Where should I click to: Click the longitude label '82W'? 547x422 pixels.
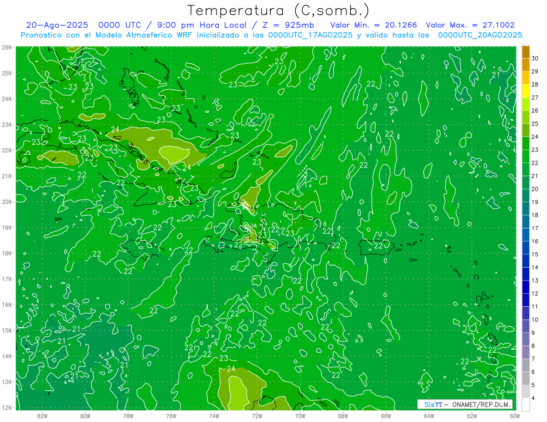coord(42,416)
